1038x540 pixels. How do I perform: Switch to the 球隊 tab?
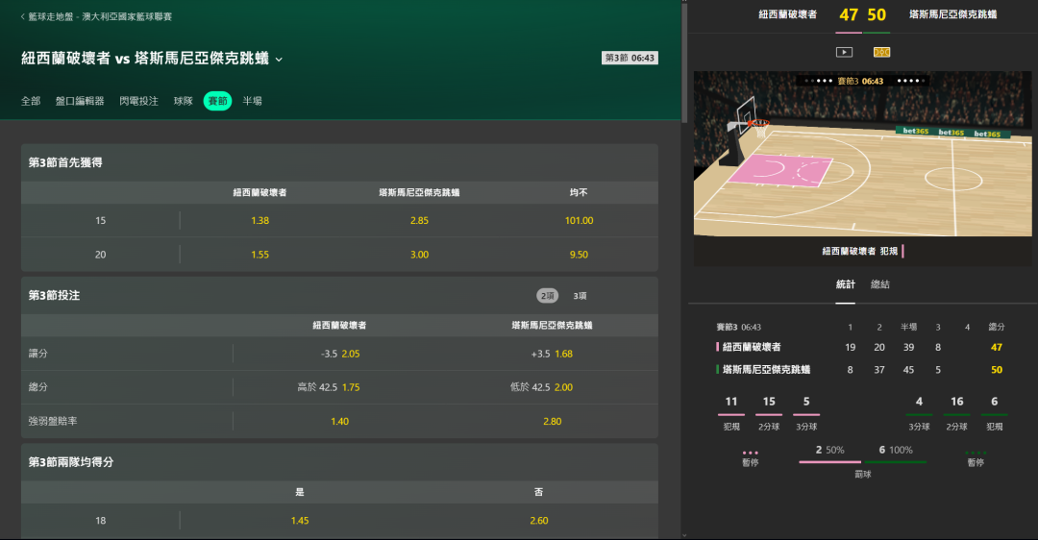184,101
